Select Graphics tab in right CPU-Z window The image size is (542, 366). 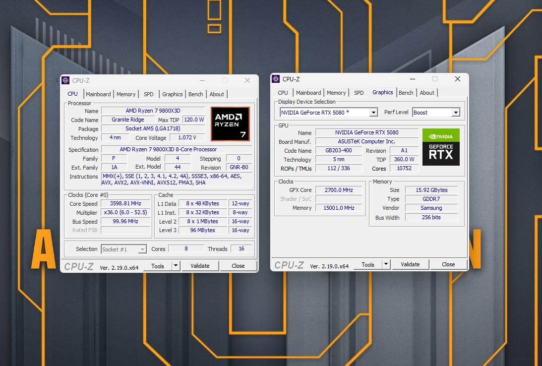(383, 92)
